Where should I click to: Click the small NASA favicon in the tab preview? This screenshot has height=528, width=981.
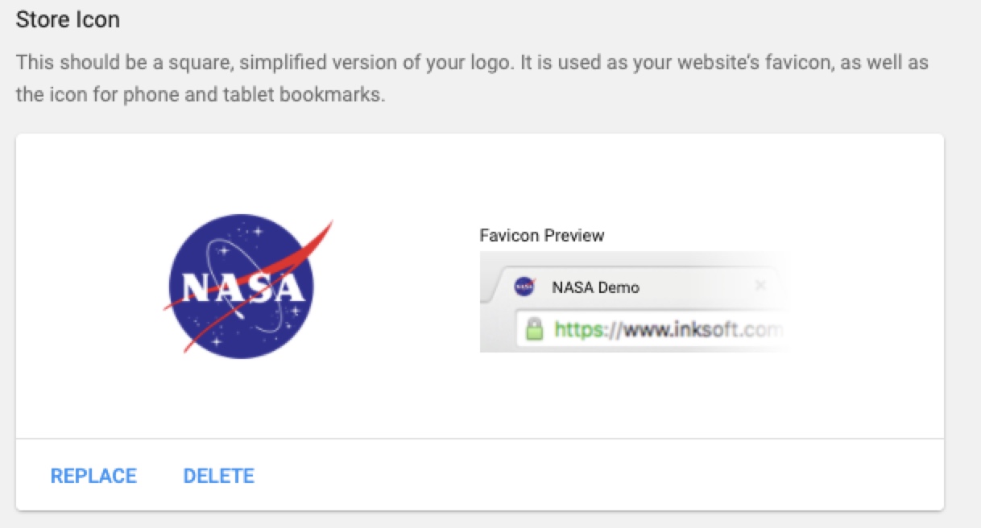click(524, 287)
